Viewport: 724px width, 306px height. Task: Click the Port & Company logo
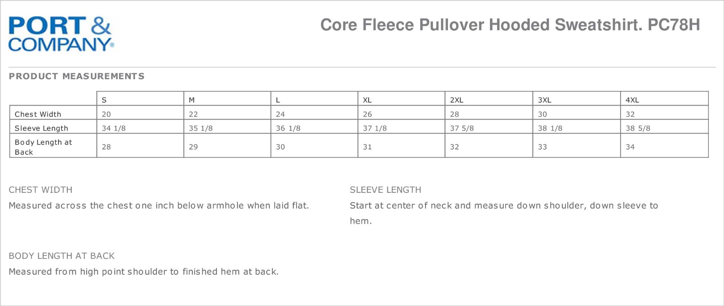pyautogui.click(x=60, y=34)
